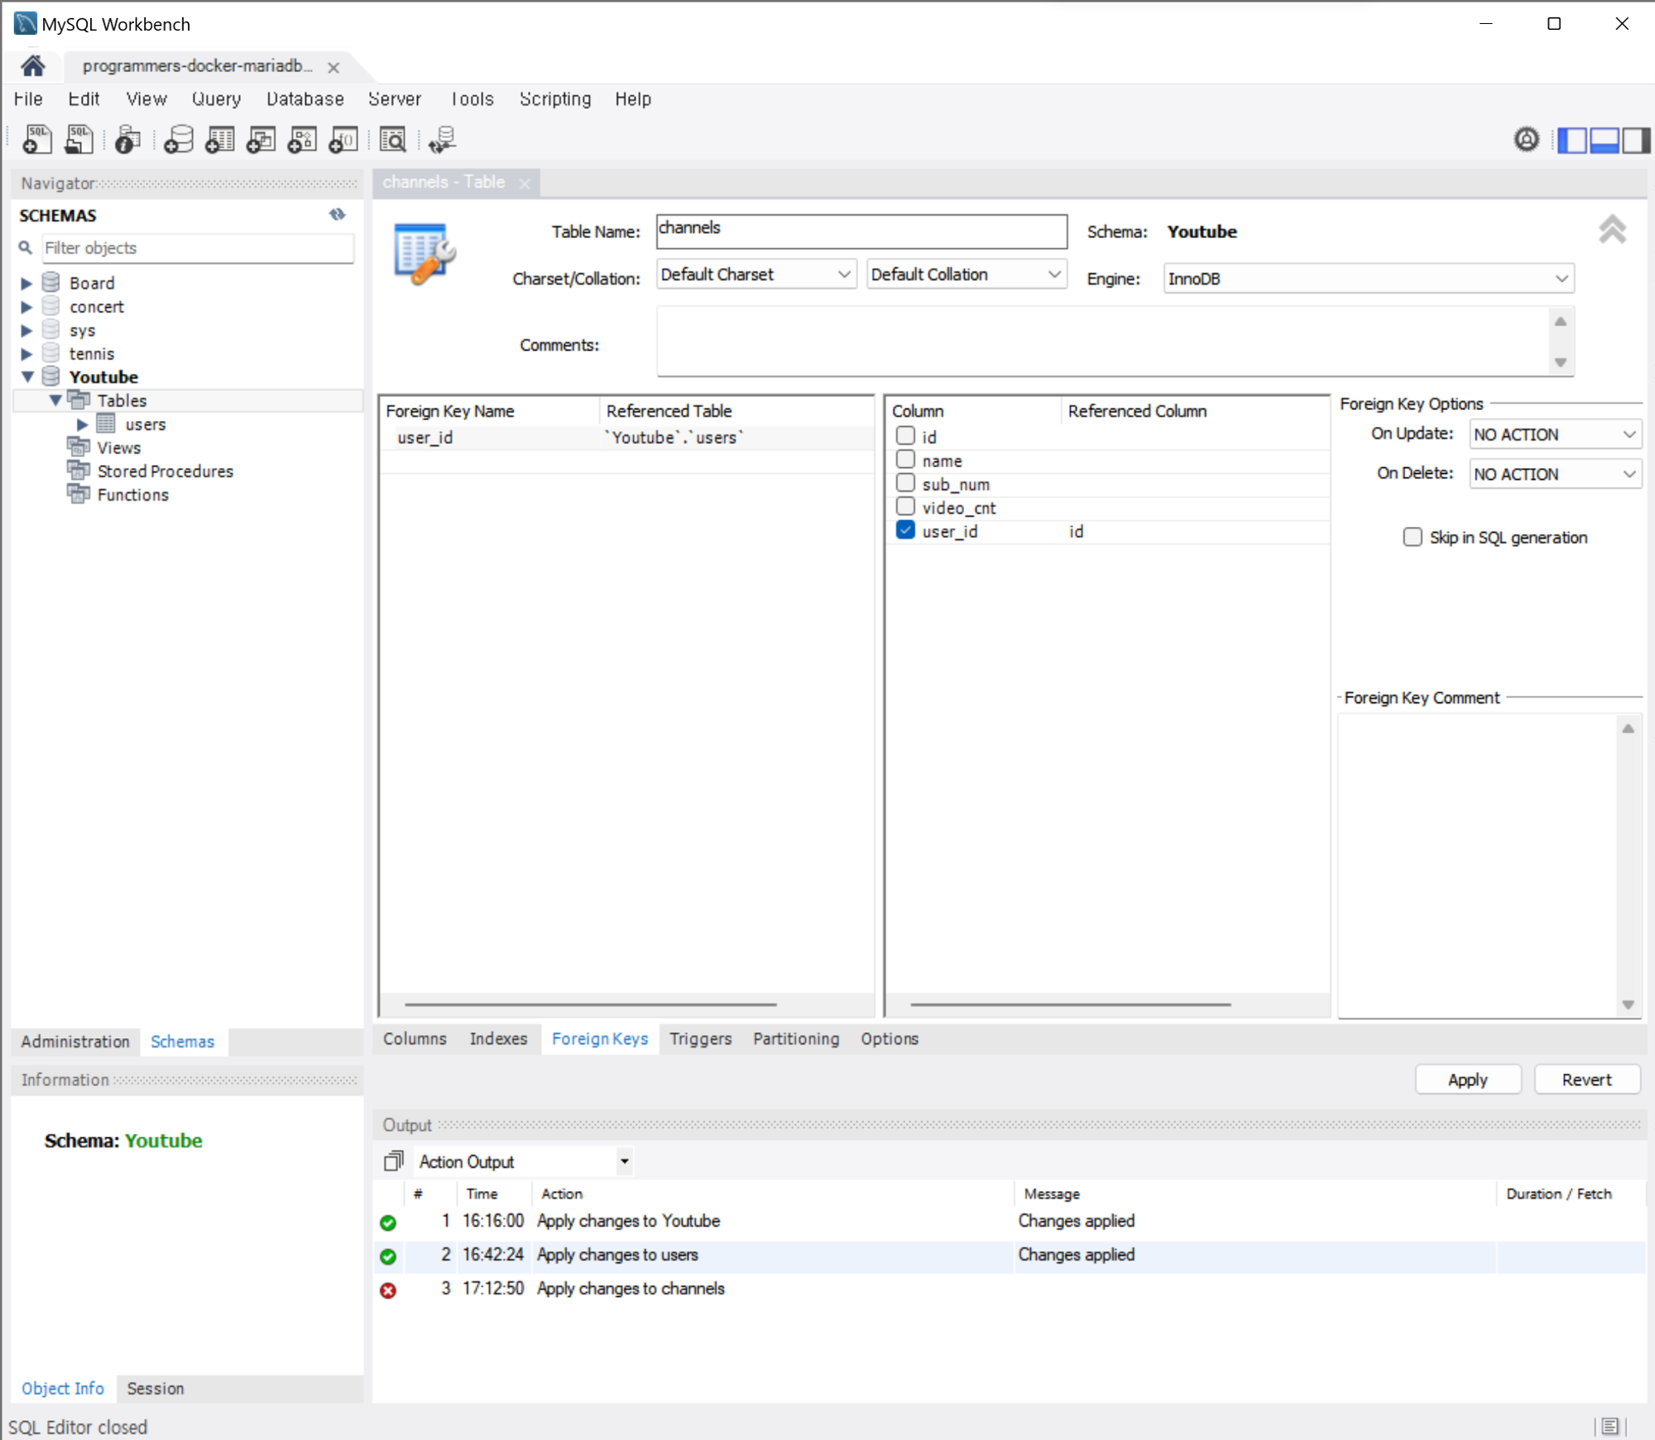Open the On Delete action dropdown
The image size is (1655, 1440).
click(x=1555, y=474)
